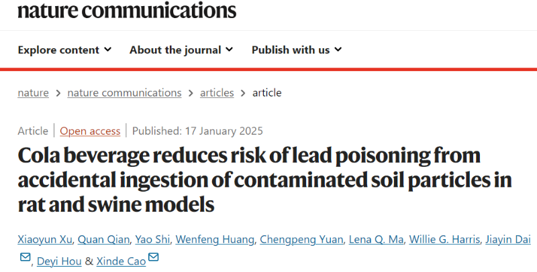This screenshot has width=537, height=272.
Task: Select author name Jiayin Dai
Action: point(508,239)
